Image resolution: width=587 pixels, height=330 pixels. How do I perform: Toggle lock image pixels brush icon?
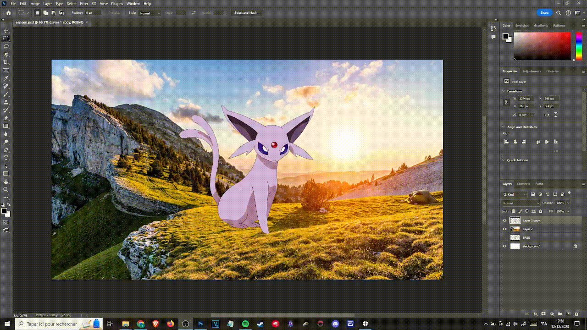click(520, 211)
